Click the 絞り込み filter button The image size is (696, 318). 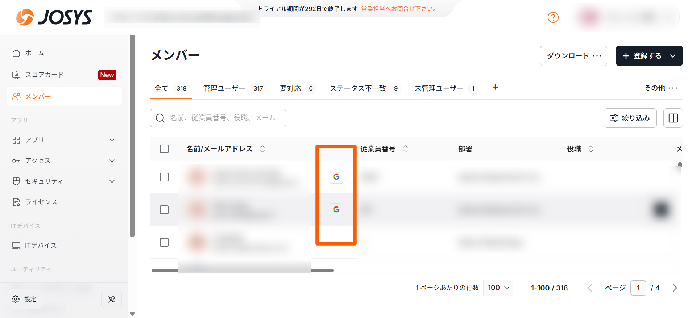(x=630, y=118)
